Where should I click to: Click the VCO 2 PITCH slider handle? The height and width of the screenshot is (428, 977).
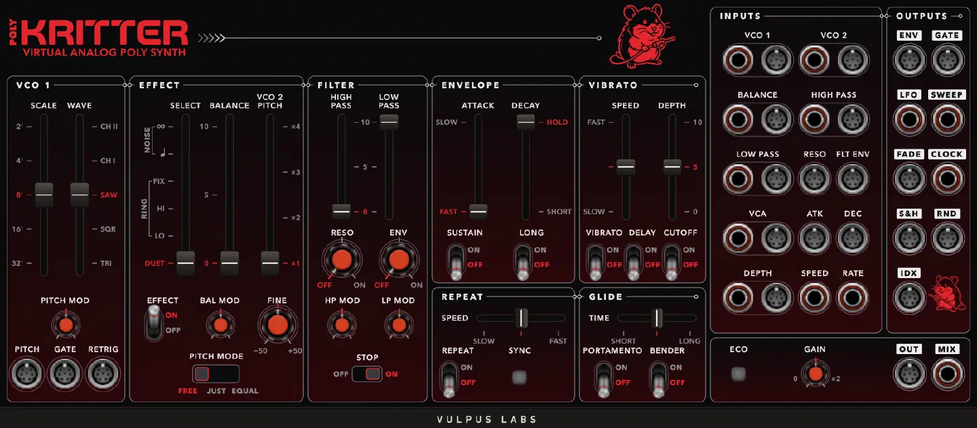coord(270,263)
